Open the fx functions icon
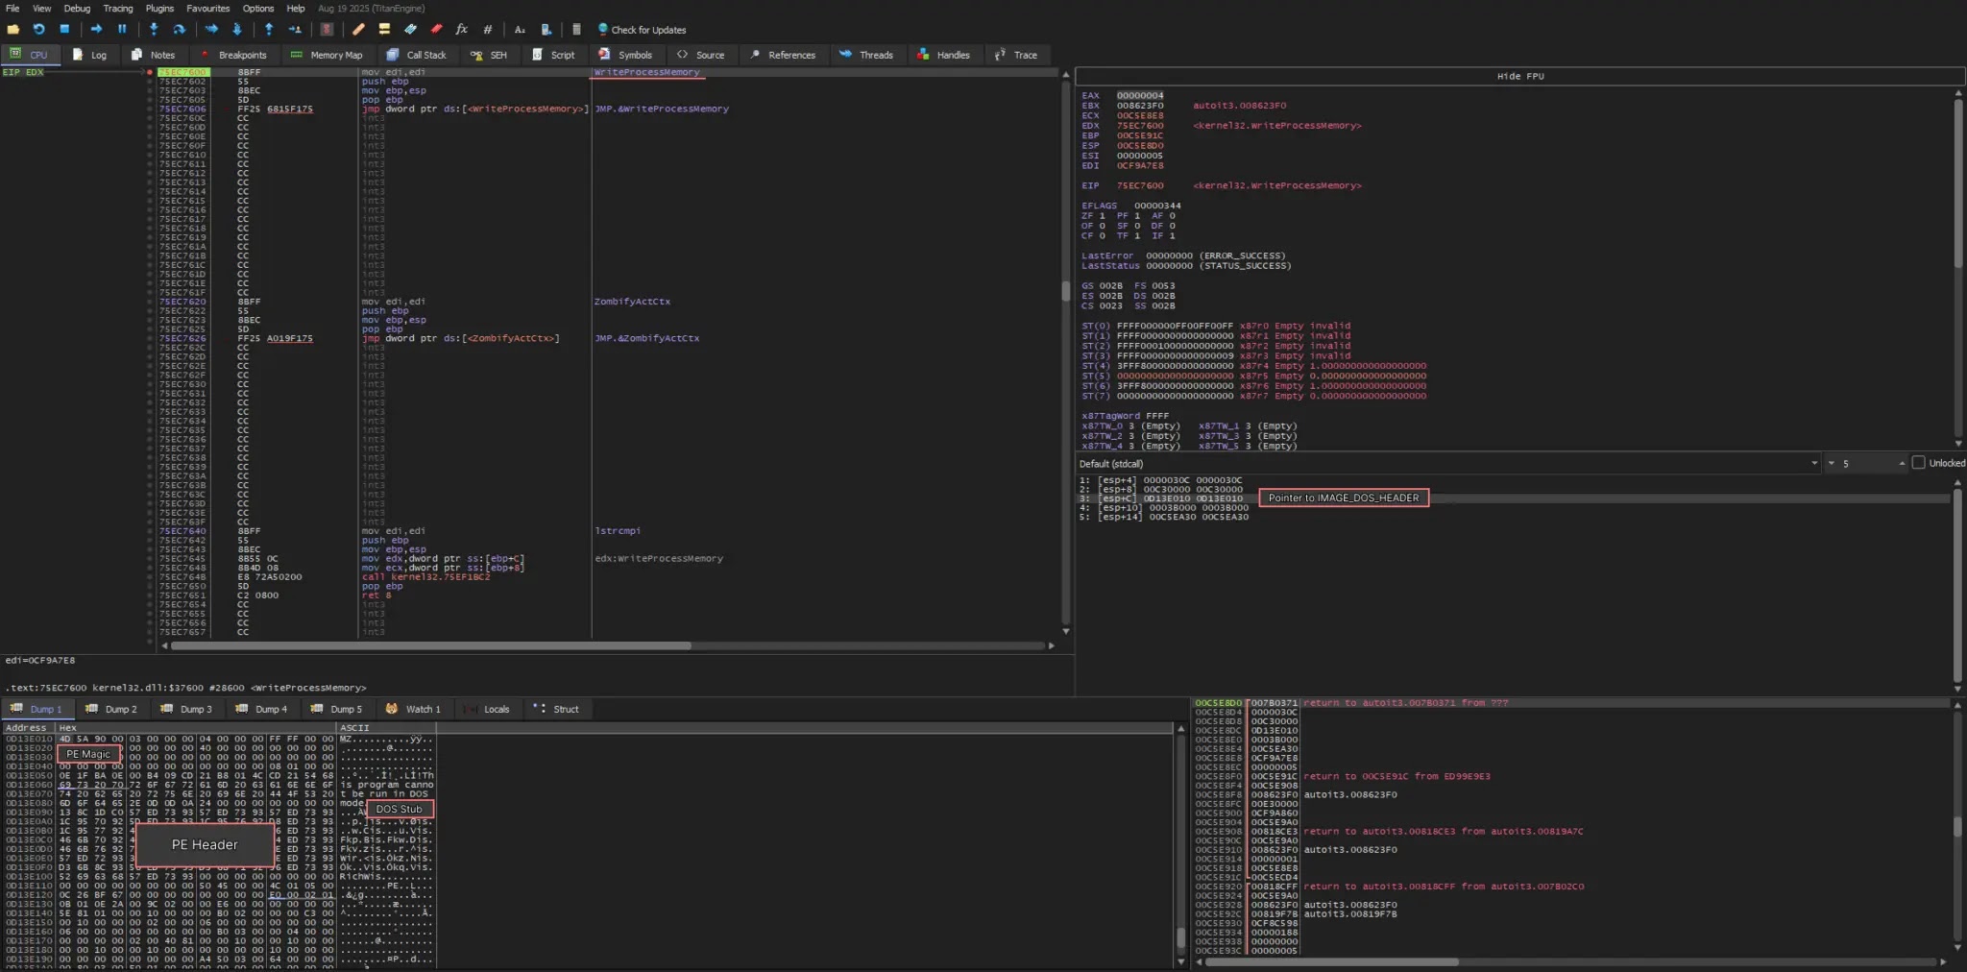This screenshot has height=972, width=1967. tap(461, 30)
